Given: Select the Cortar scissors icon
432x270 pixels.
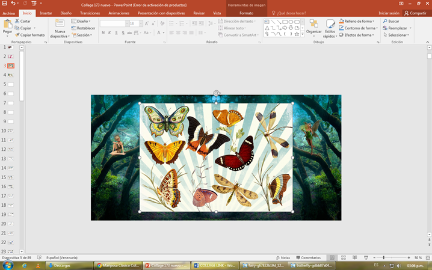Looking at the screenshot, I should [17, 21].
